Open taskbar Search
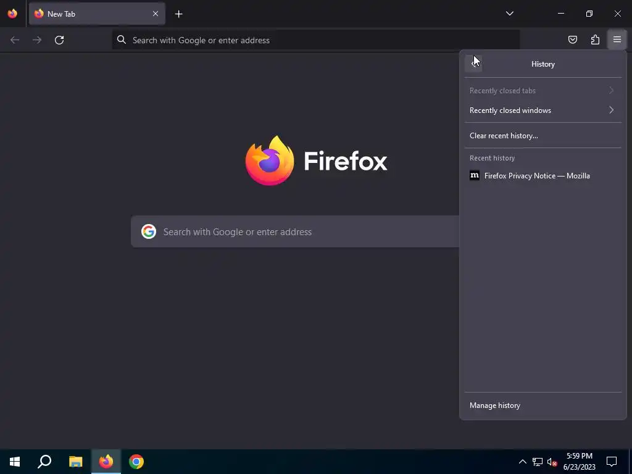The height and width of the screenshot is (474, 632). click(x=44, y=462)
